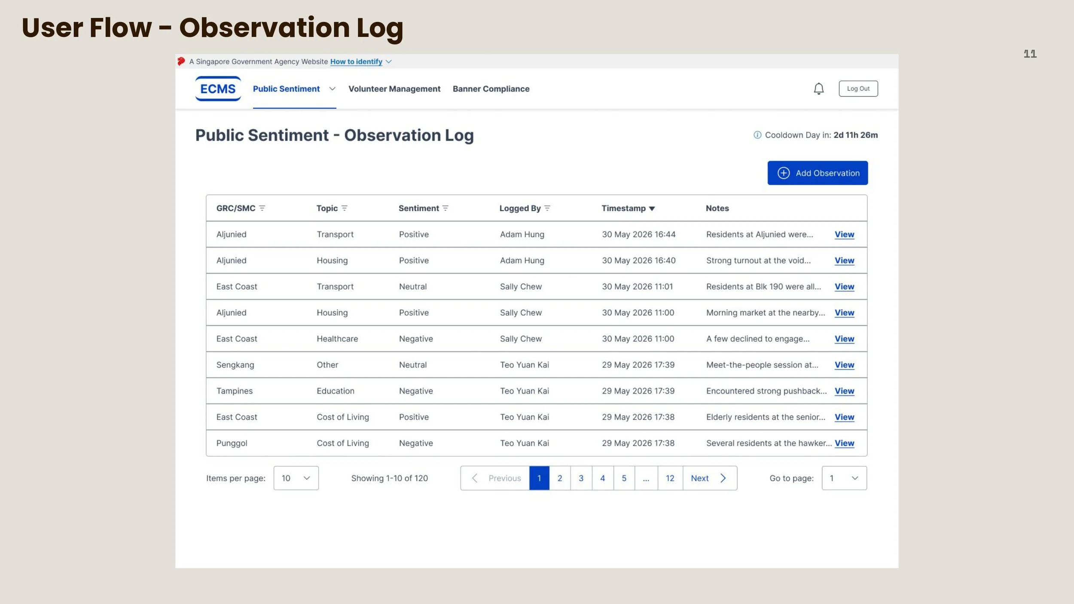1074x604 pixels.
Task: Click the Singapore lion head icon
Action: point(181,61)
